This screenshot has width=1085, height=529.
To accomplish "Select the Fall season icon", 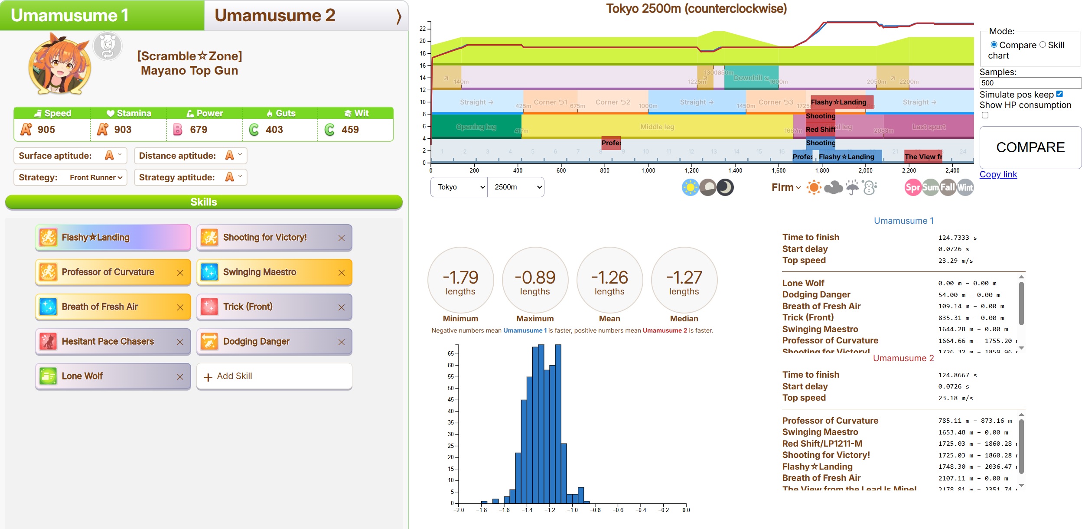I will [948, 187].
